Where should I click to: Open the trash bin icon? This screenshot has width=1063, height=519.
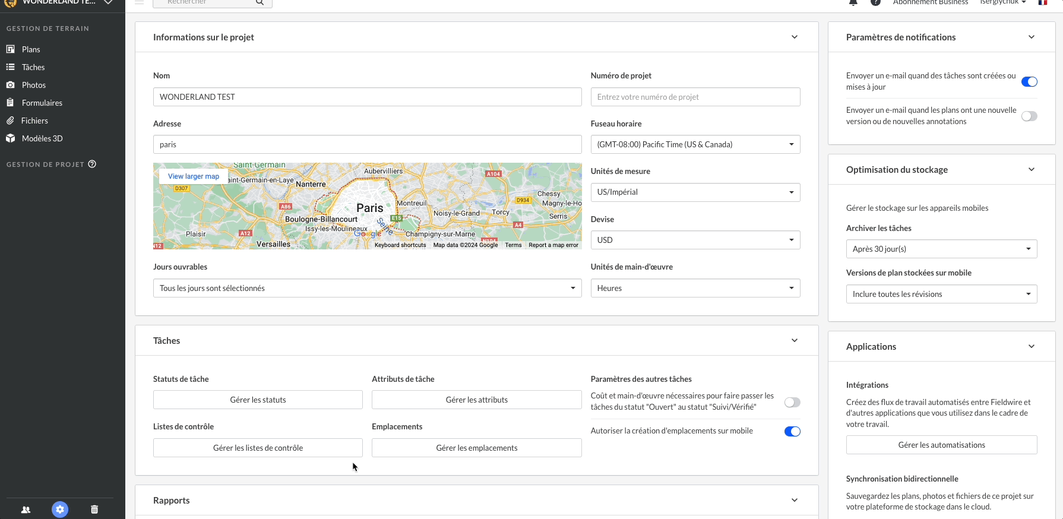tap(94, 509)
